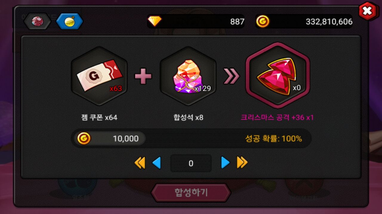Increase quantity by one with blue right arrow
The width and height of the screenshot is (382, 214).
[x=225, y=163]
